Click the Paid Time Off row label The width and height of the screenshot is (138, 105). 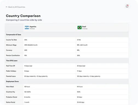pos(10,66)
